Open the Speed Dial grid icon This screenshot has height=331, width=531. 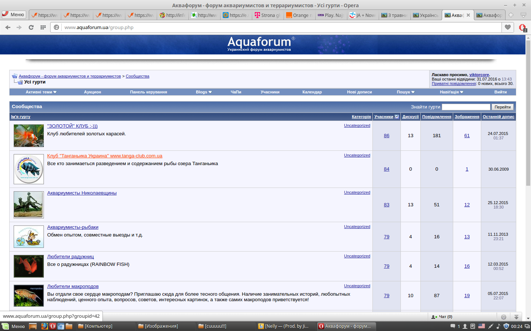[43, 27]
